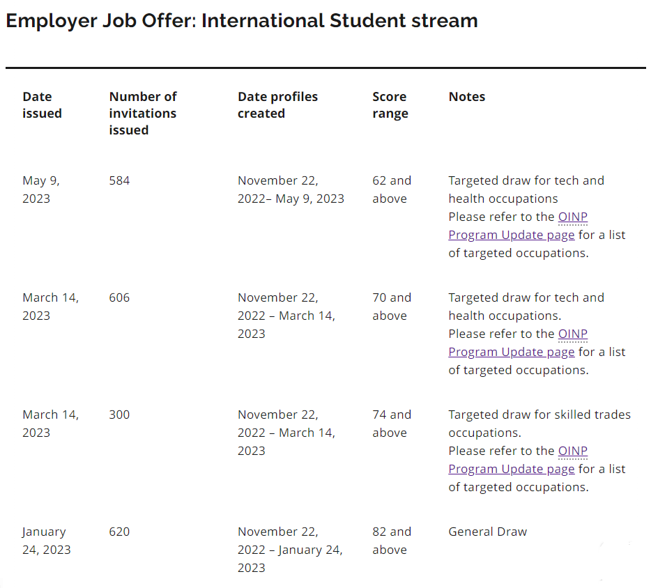Click the 62 and above score cell
Viewport: 651px width, 588px height.
[392, 189]
